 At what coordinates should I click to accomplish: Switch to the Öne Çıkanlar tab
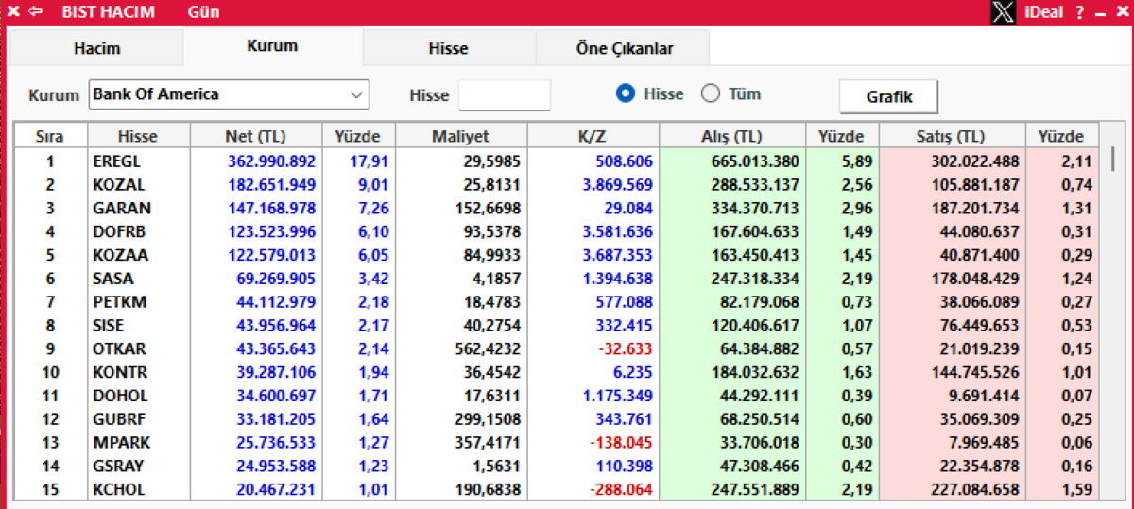[624, 48]
